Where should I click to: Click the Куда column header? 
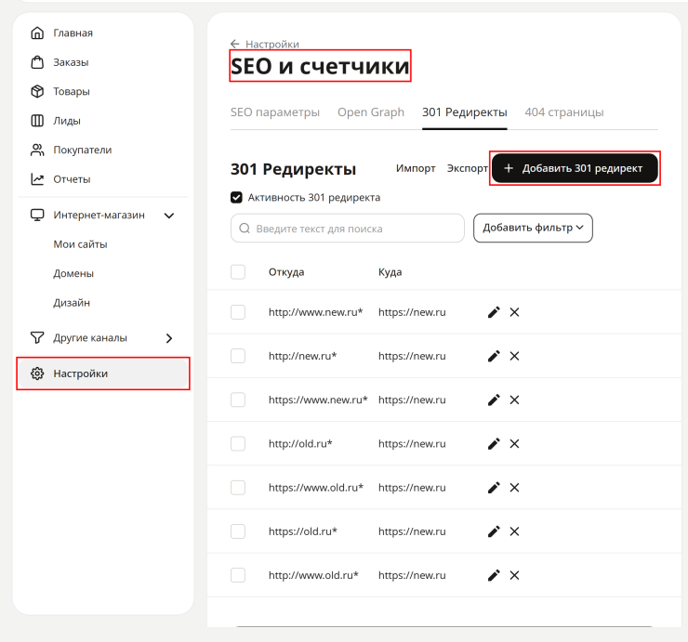pyautogui.click(x=390, y=272)
